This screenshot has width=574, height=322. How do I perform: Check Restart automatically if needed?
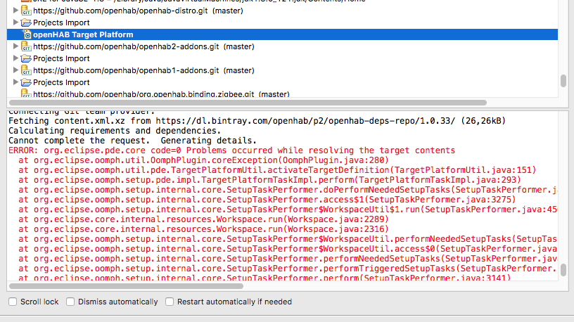point(170,302)
